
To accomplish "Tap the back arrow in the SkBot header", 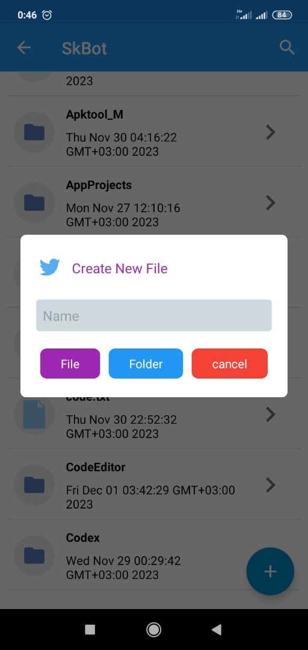I will [23, 48].
